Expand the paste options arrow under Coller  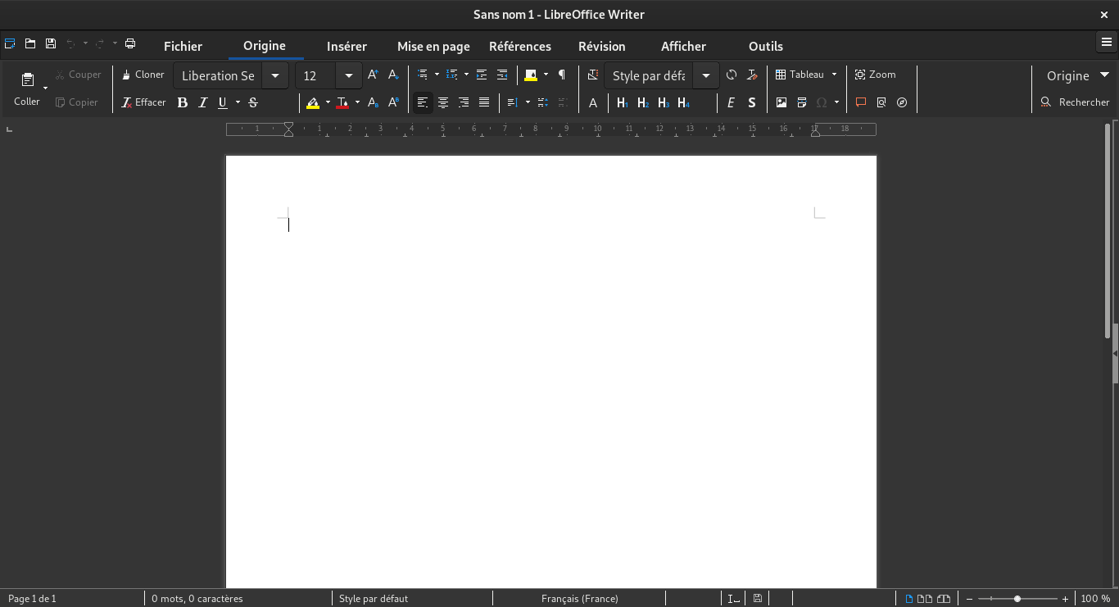point(46,88)
